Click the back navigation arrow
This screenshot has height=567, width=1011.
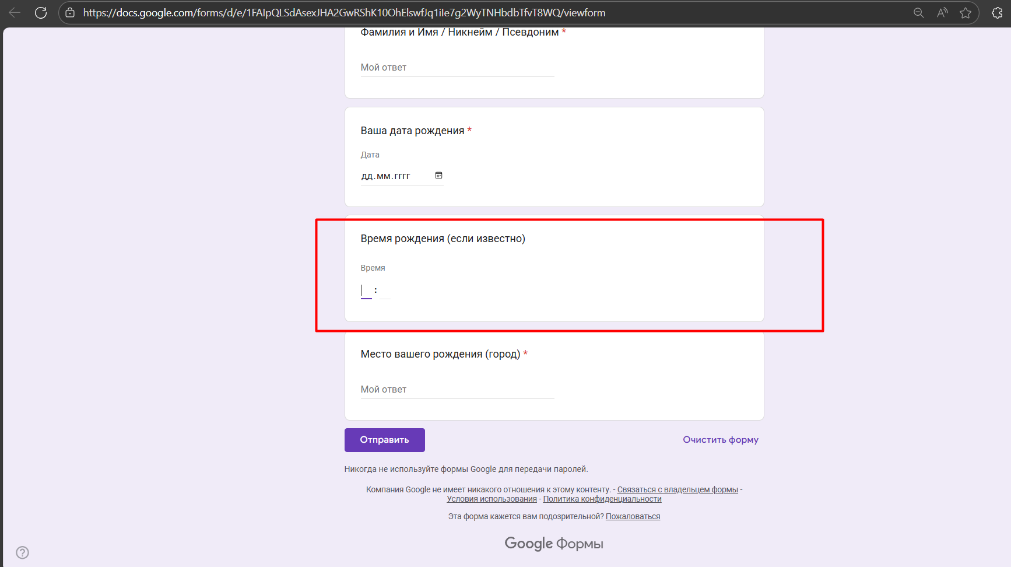[x=14, y=12]
